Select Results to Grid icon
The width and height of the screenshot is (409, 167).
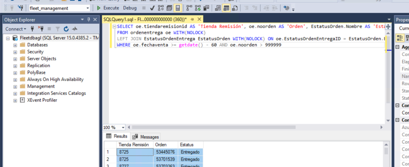[226, 8]
